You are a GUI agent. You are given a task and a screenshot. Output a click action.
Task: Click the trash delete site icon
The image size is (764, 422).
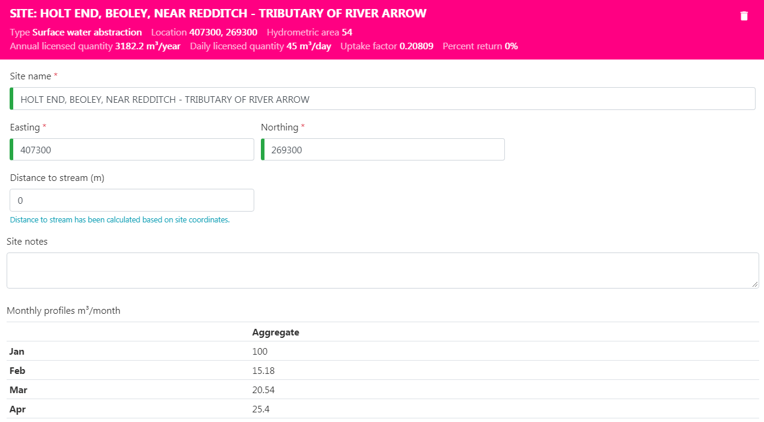pyautogui.click(x=744, y=16)
